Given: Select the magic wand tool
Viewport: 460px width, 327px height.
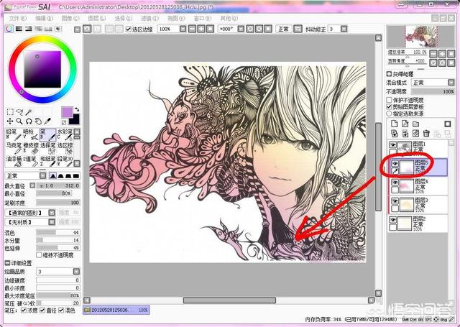Looking at the screenshot, I should click(x=29, y=111).
